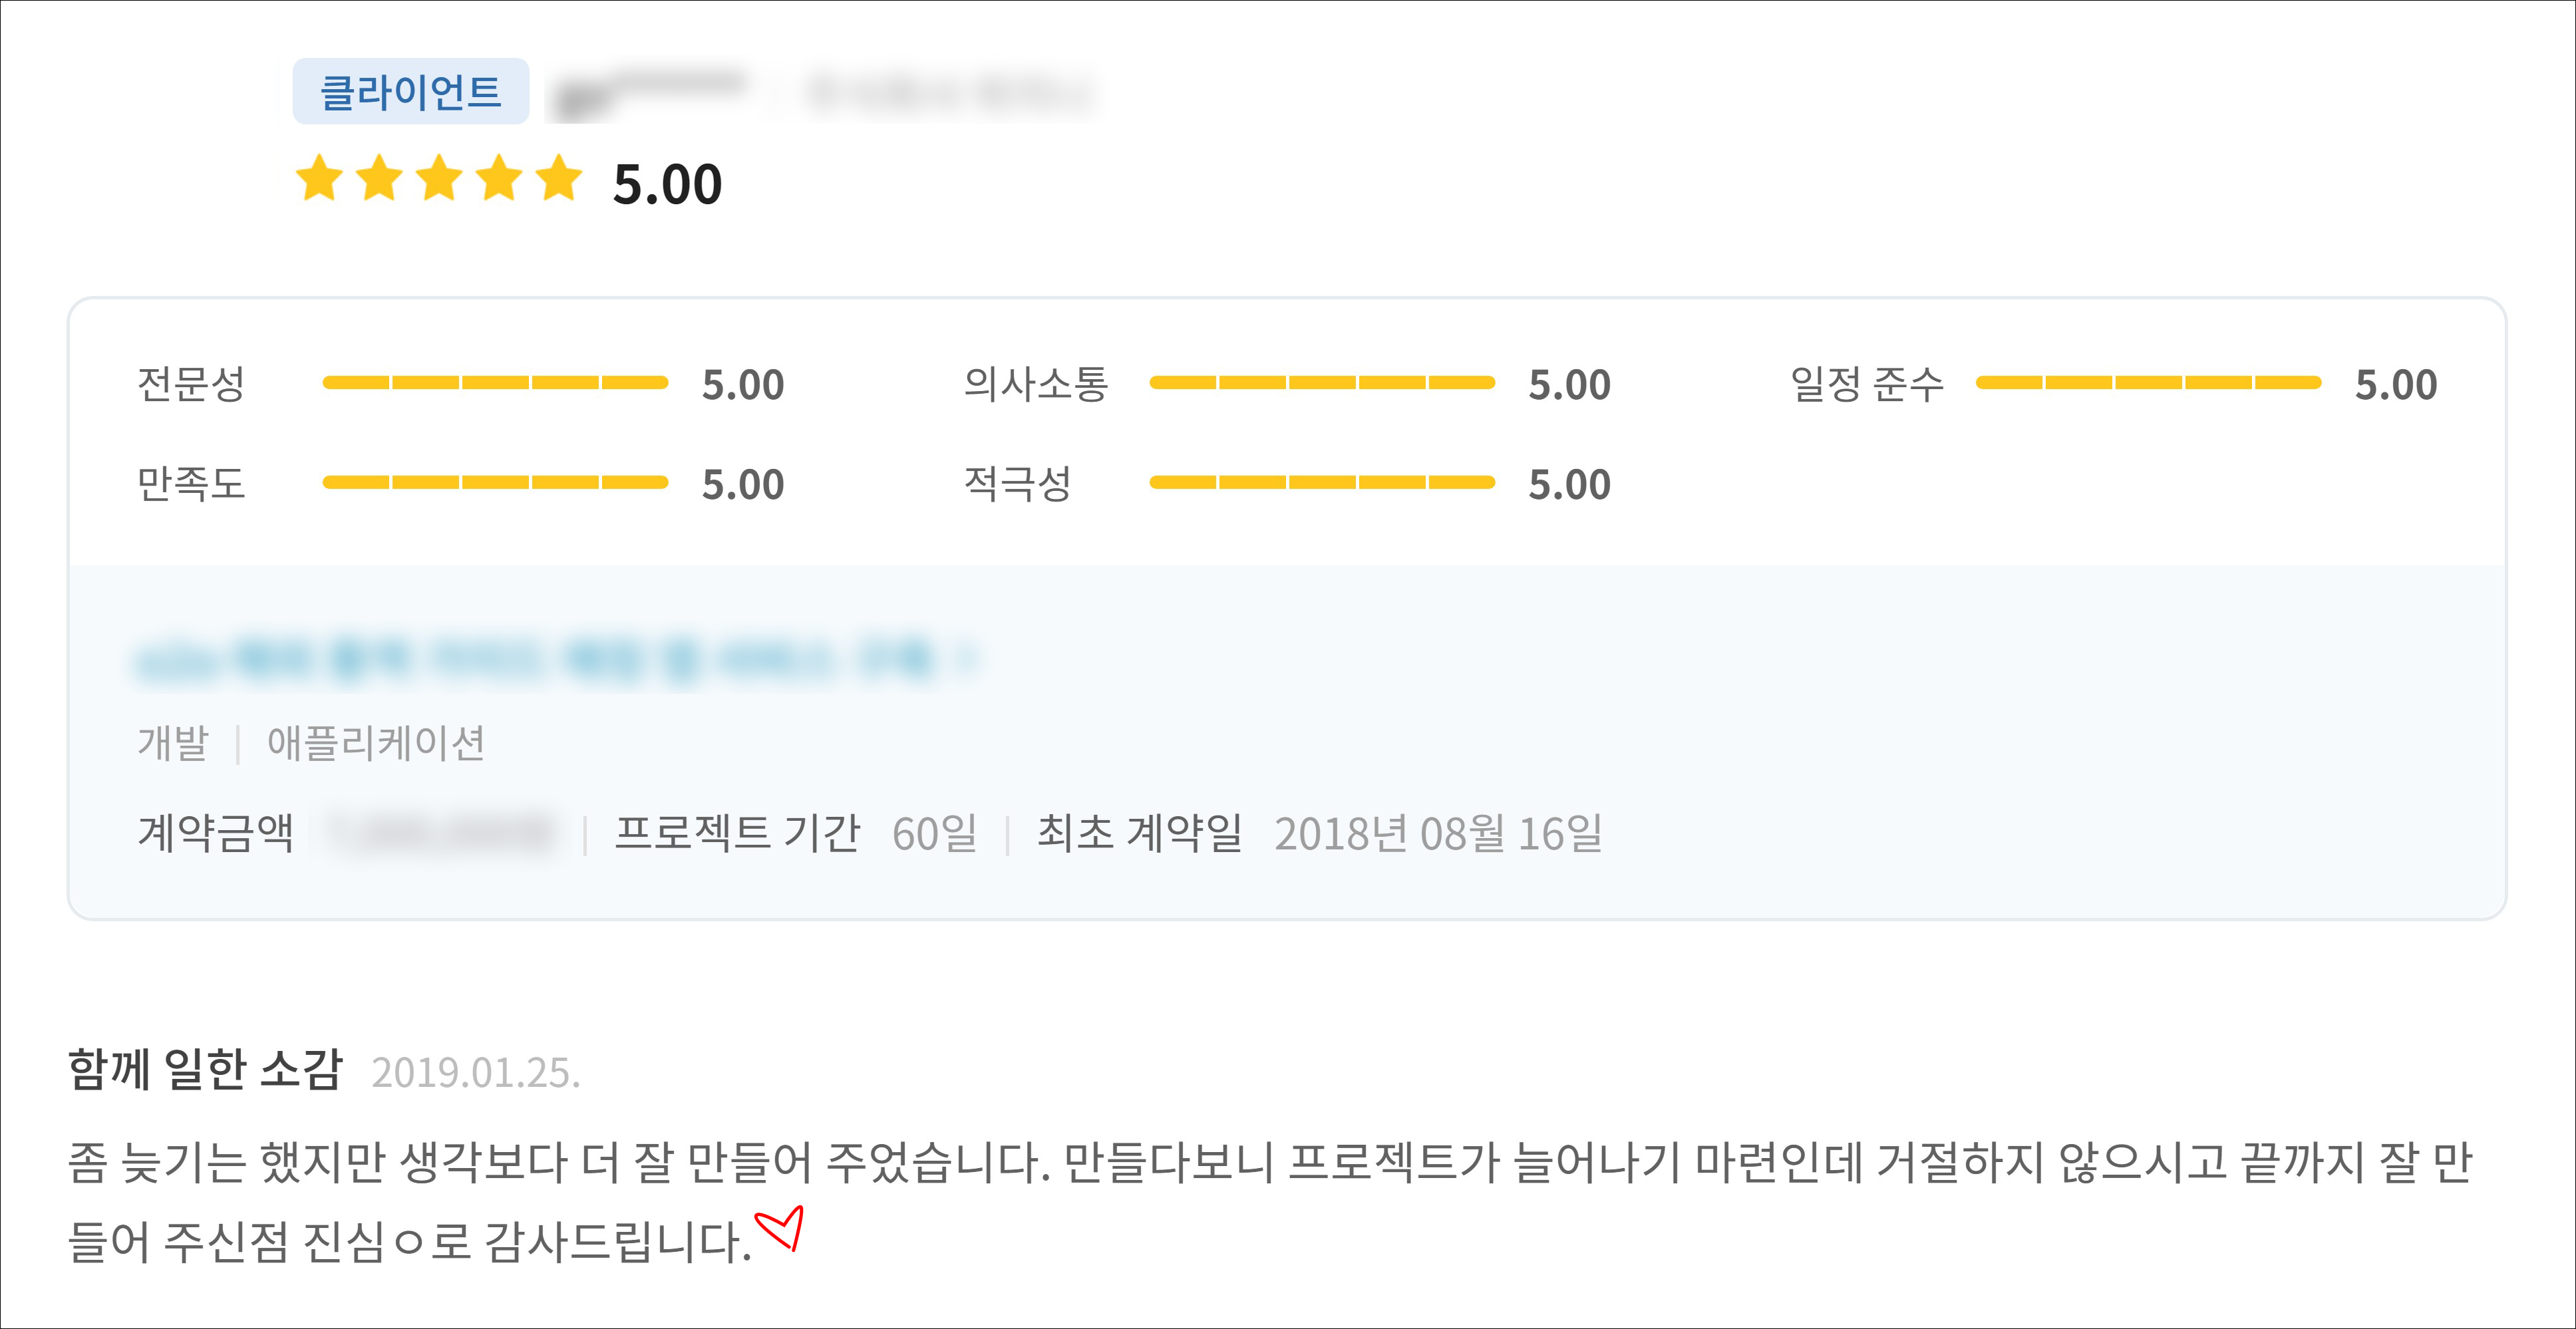The image size is (2576, 1329).
Task: Click the 일정 준수 rating bar
Action: (x=2147, y=383)
